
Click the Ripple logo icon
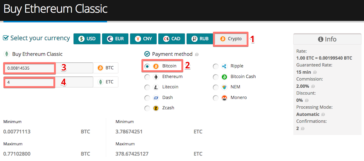tap(224, 67)
